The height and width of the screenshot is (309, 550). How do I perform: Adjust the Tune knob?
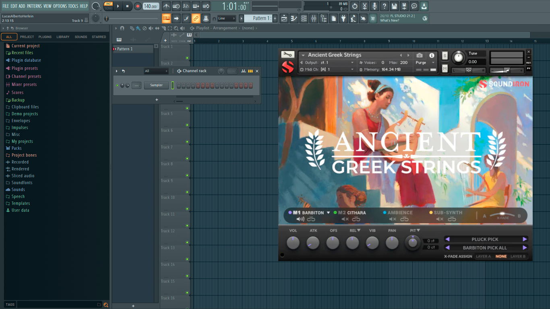[458, 58]
